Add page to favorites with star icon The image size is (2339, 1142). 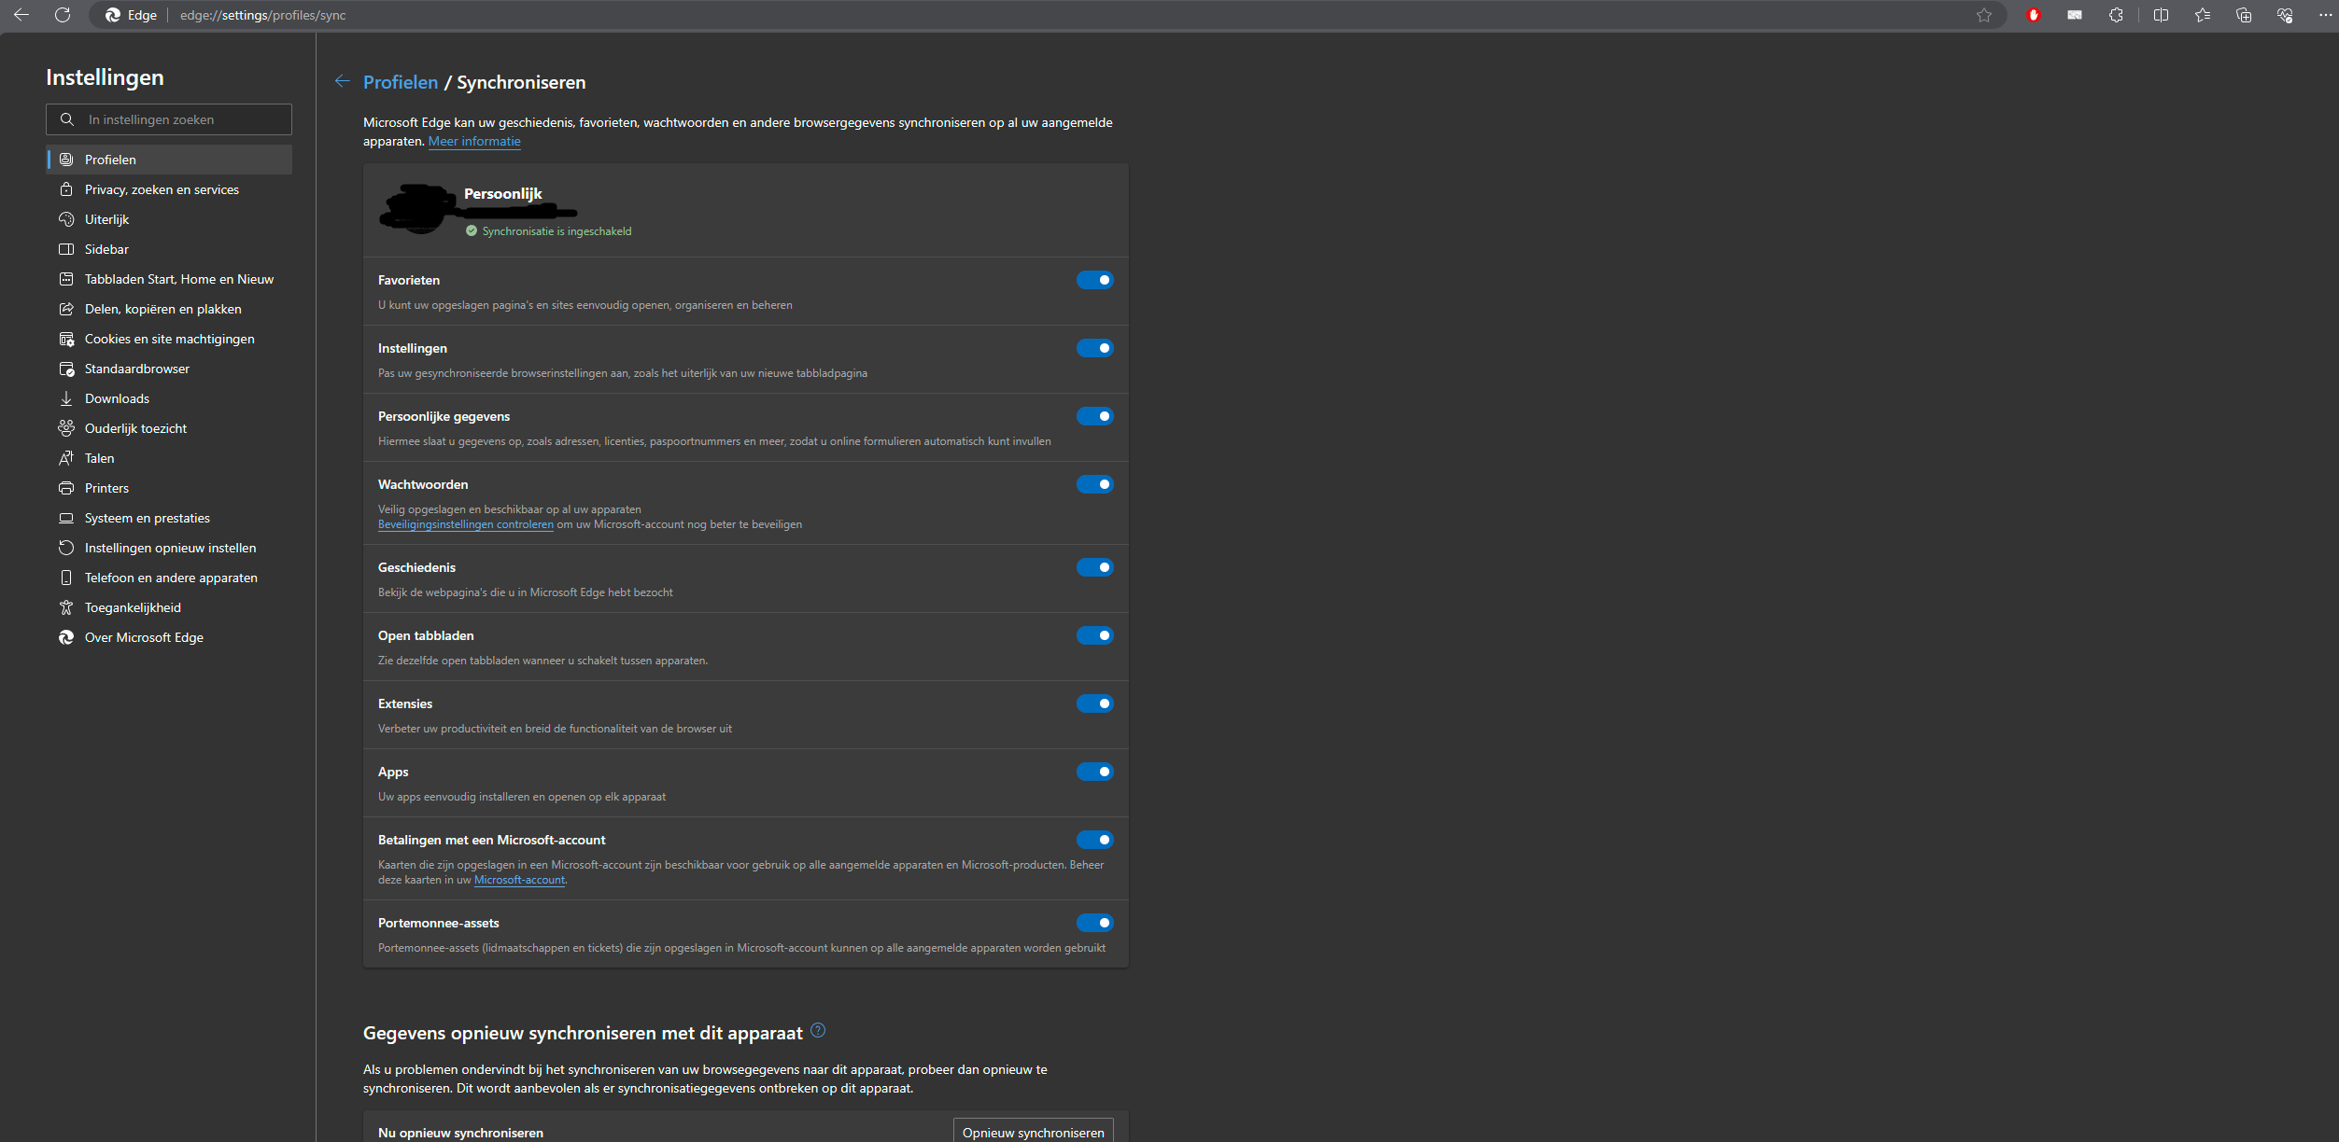[x=1984, y=15]
